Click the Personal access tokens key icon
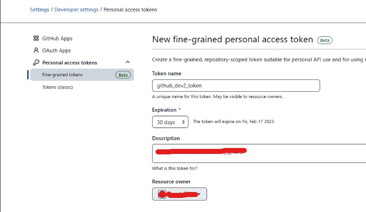 coord(36,63)
